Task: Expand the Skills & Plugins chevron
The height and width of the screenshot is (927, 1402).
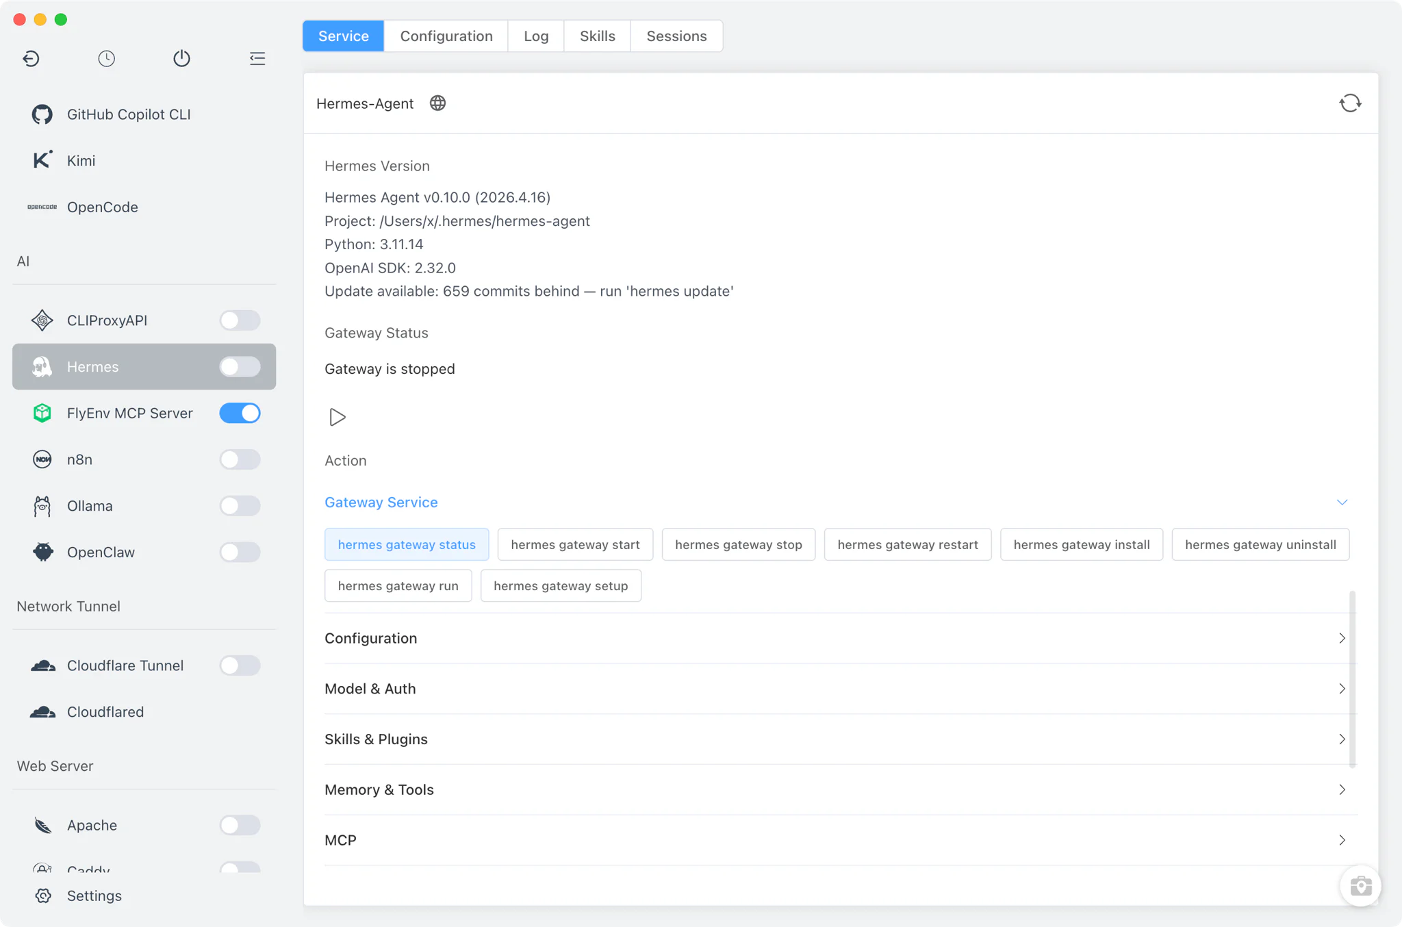Action: coord(1342,739)
